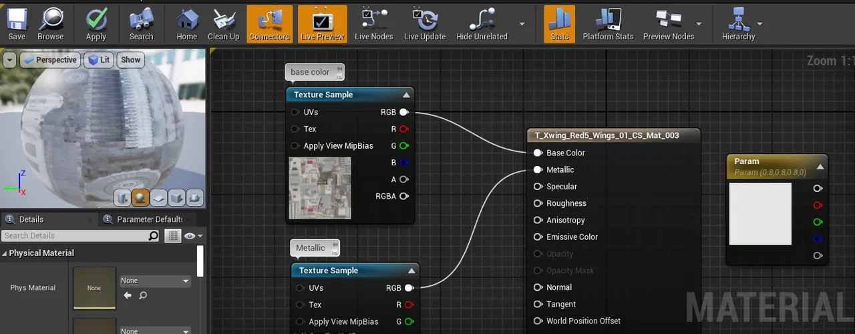Collapse the Physical Material section
Screen dimensions: 855x334
[5, 253]
